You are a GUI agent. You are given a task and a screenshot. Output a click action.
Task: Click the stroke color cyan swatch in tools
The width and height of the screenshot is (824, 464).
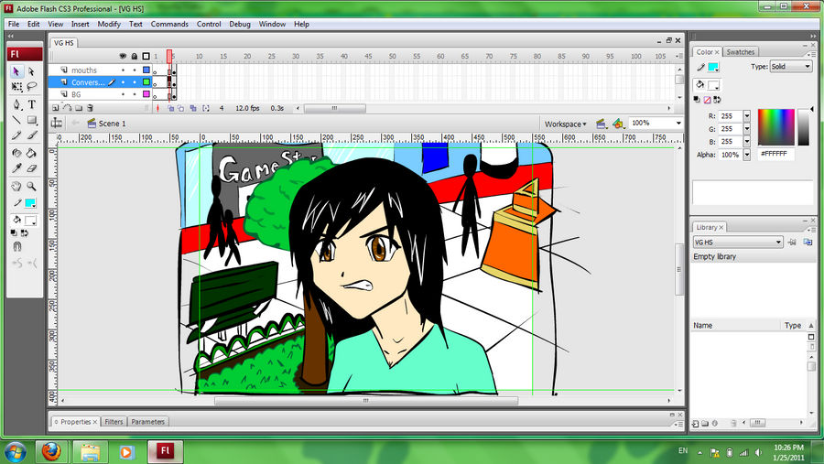pyautogui.click(x=30, y=203)
